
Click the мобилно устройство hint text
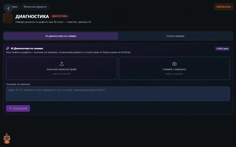click(174, 74)
